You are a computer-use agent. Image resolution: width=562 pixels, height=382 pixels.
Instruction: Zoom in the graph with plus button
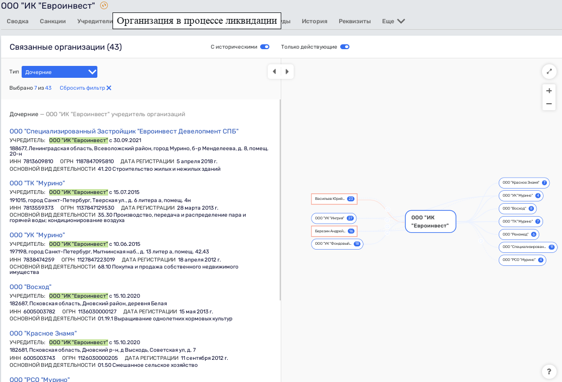click(x=548, y=91)
